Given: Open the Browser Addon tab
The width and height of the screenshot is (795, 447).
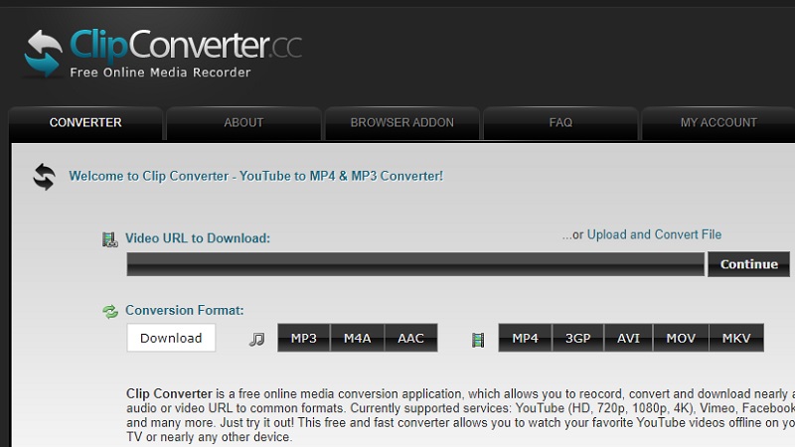Looking at the screenshot, I should (x=402, y=122).
